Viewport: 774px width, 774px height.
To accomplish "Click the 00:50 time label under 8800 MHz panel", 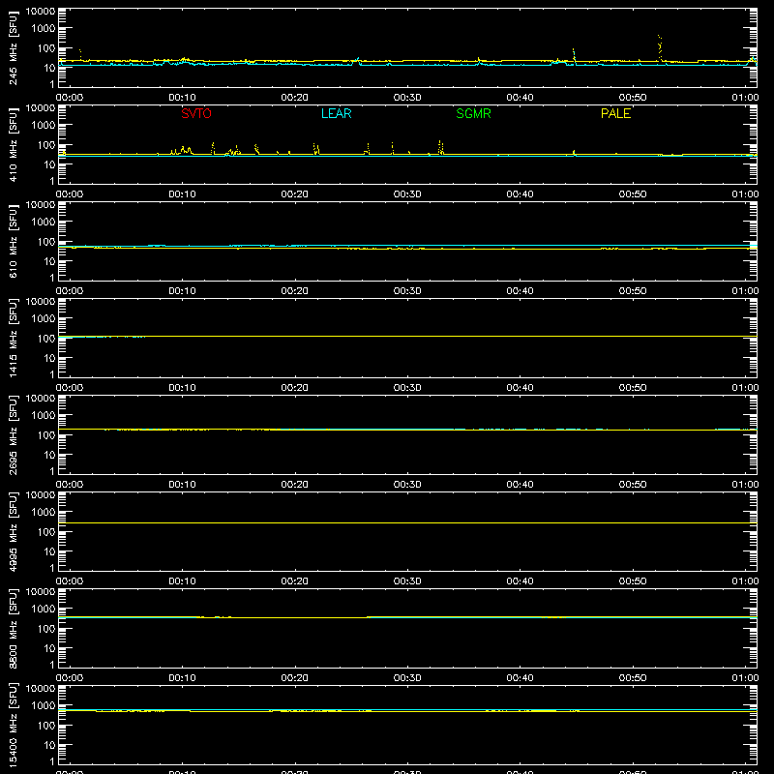I will (x=633, y=678).
